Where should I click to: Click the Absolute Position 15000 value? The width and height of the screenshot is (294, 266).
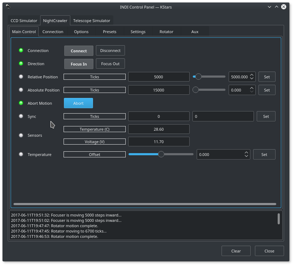coord(159,90)
